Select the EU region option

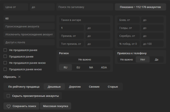(x=78, y=67)
